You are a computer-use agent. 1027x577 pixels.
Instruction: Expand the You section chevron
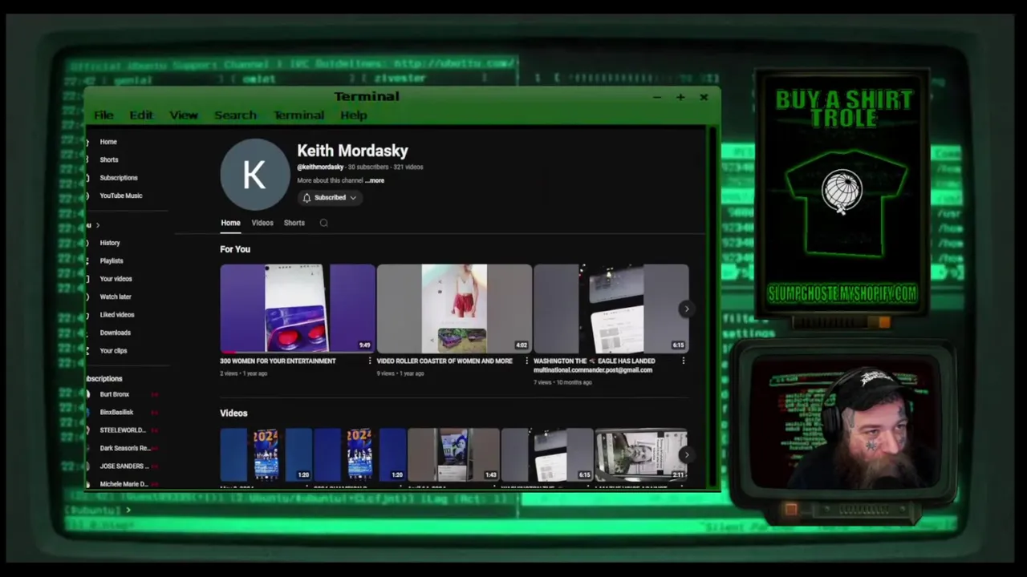click(x=98, y=225)
